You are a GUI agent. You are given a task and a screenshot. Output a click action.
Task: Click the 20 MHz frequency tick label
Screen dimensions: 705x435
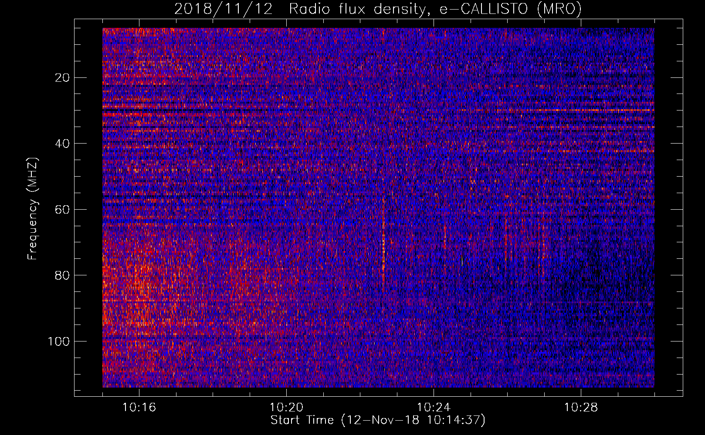pyautogui.click(x=63, y=77)
